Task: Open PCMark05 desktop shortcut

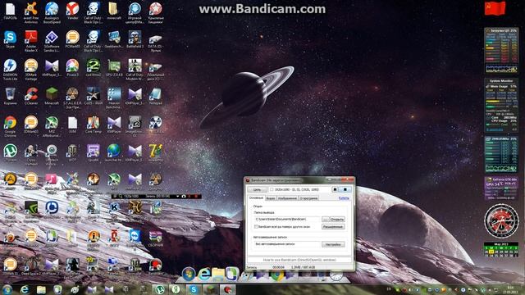Action: [72, 39]
